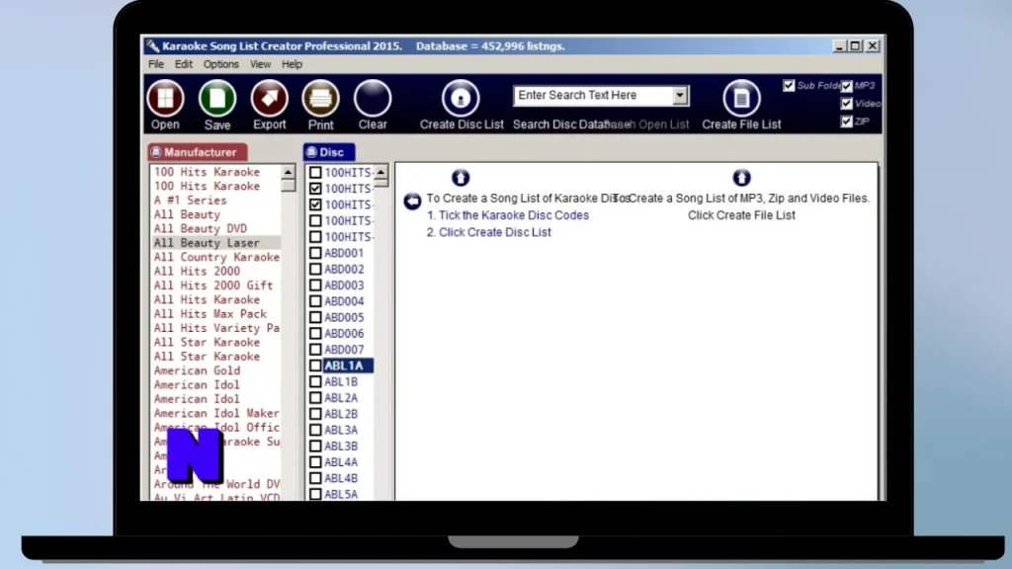Select the ABL4B disc entry
The width and height of the screenshot is (1012, 569).
click(341, 478)
